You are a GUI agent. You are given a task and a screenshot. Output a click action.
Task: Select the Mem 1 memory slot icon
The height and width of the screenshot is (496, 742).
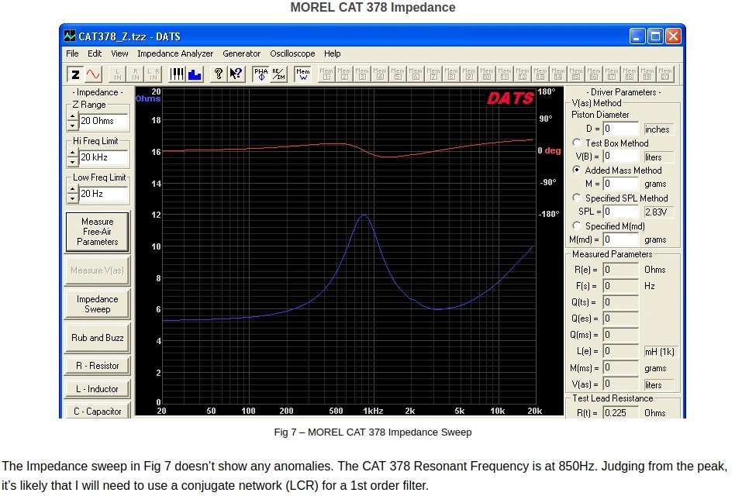(326, 74)
